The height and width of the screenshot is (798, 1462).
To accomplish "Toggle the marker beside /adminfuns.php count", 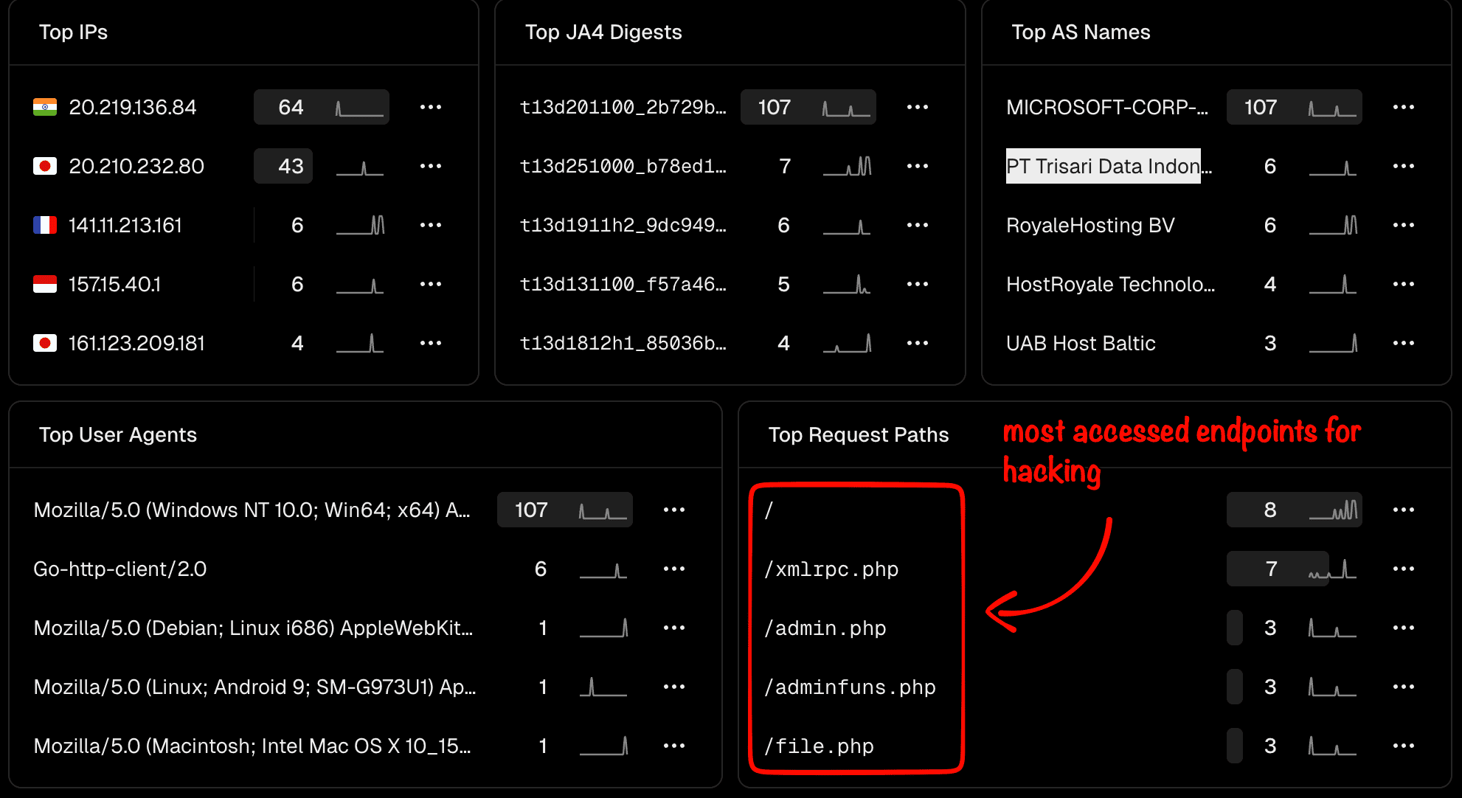I will 1233,687.
